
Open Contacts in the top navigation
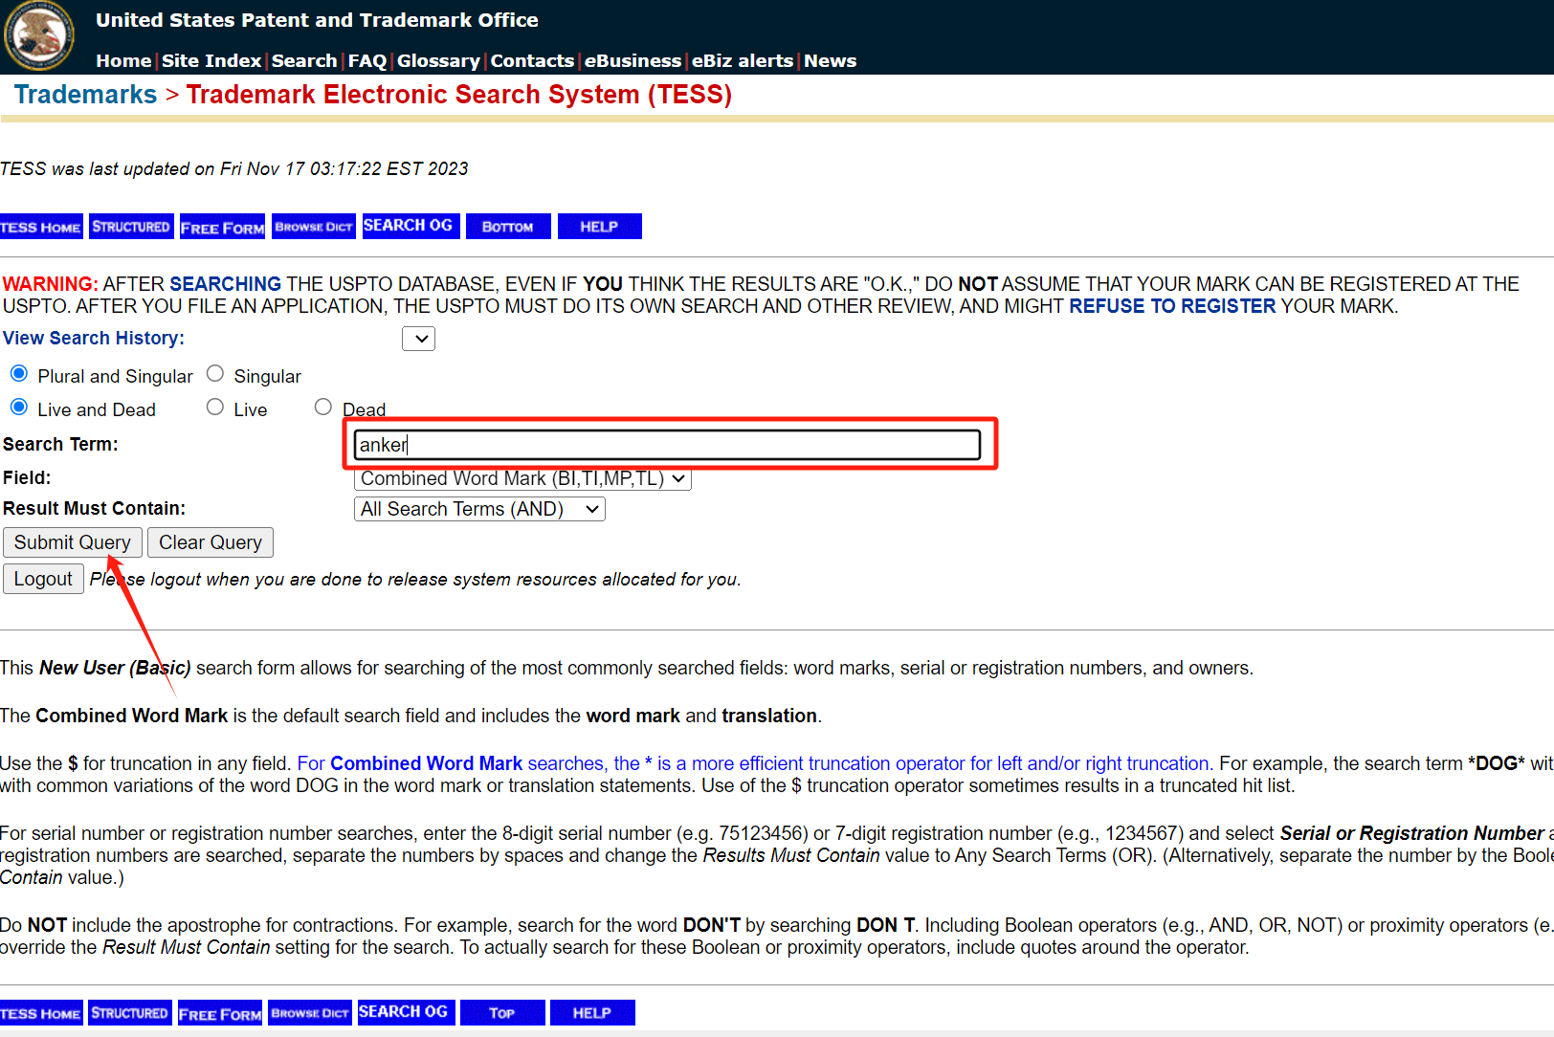pos(532,60)
